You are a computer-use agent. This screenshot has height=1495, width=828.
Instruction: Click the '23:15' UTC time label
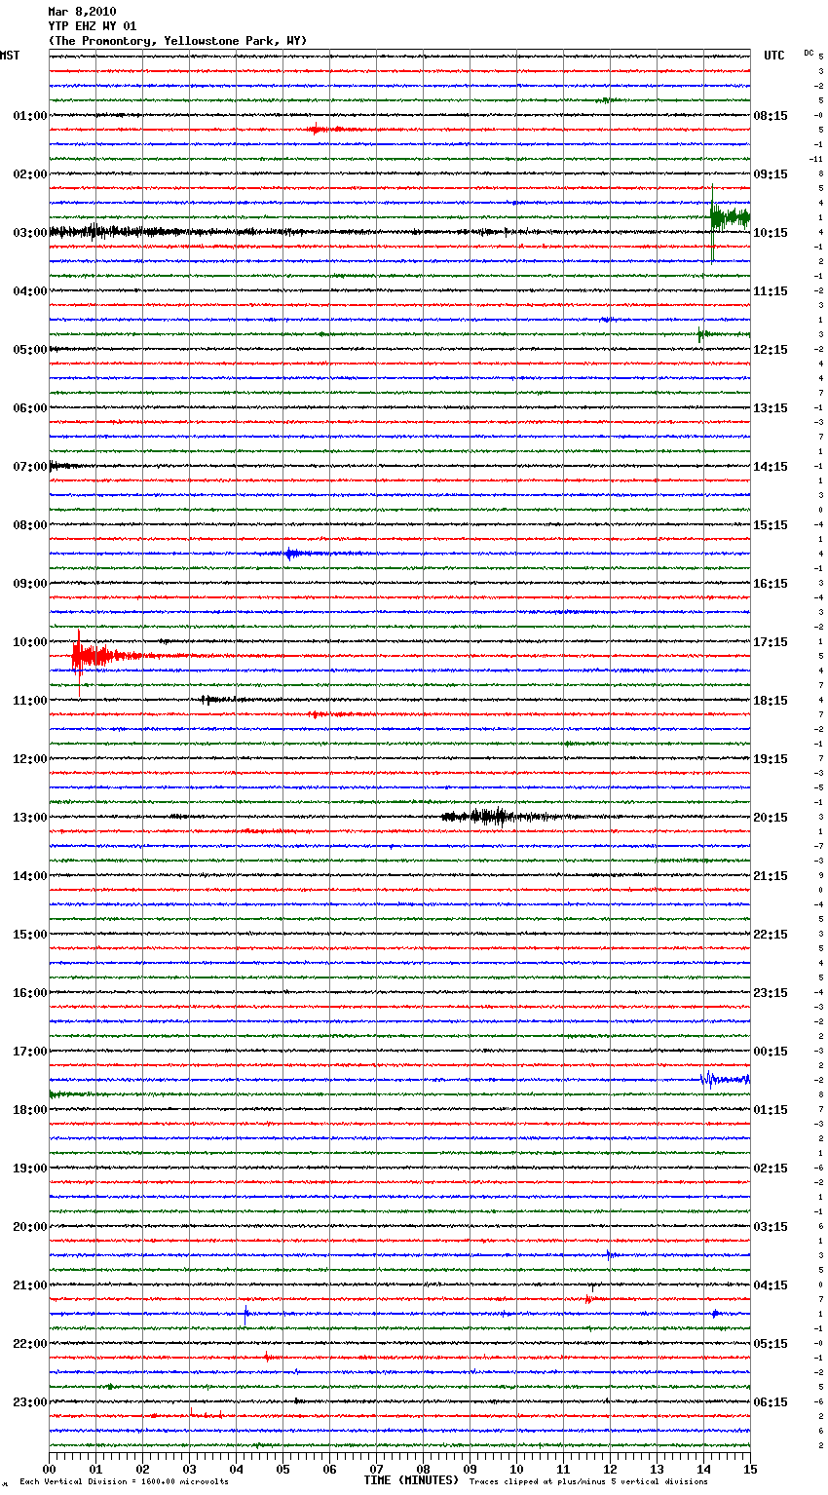[771, 993]
